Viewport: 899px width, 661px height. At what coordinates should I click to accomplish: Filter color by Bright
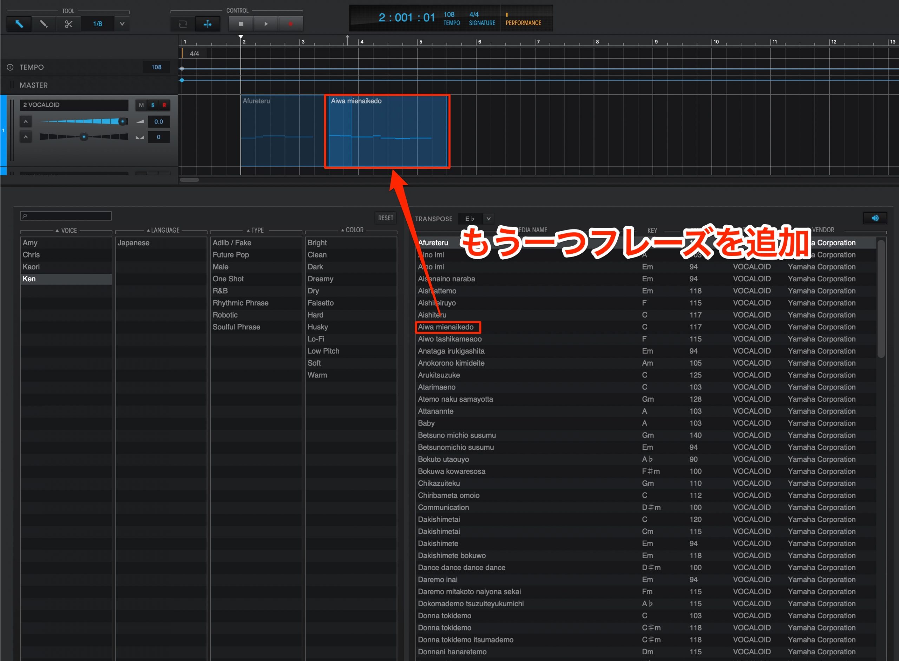(x=351, y=243)
